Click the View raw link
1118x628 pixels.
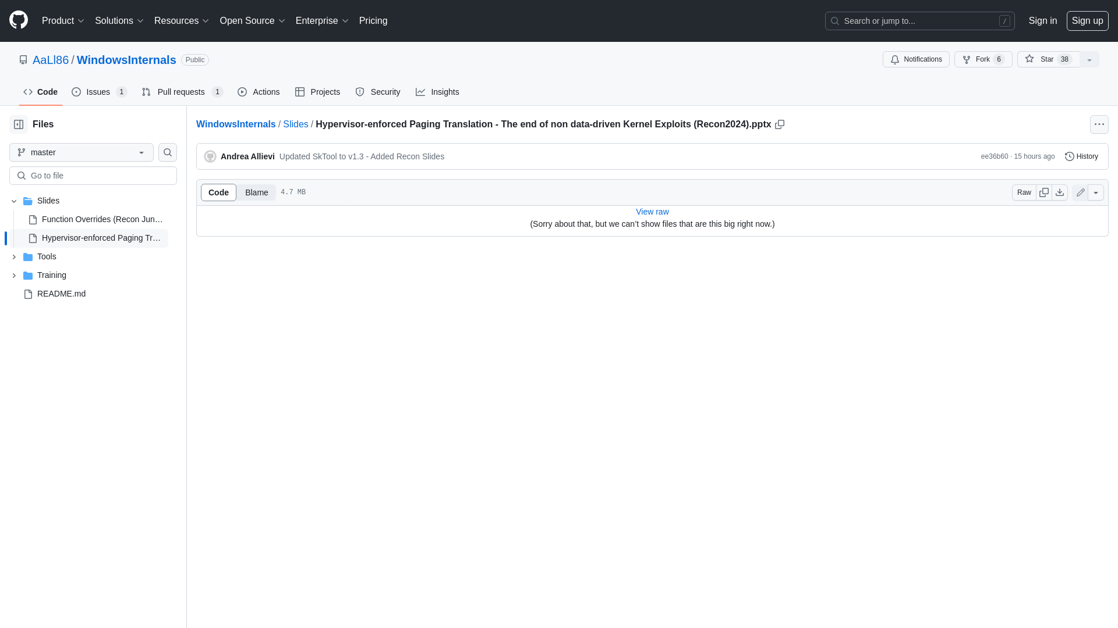[x=652, y=212]
